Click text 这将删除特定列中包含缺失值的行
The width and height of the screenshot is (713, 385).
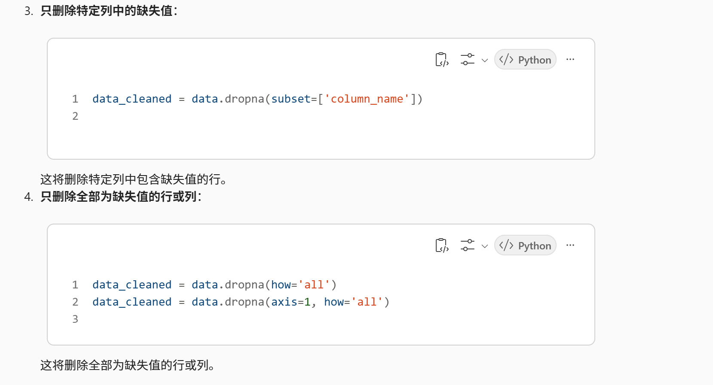click(x=133, y=179)
